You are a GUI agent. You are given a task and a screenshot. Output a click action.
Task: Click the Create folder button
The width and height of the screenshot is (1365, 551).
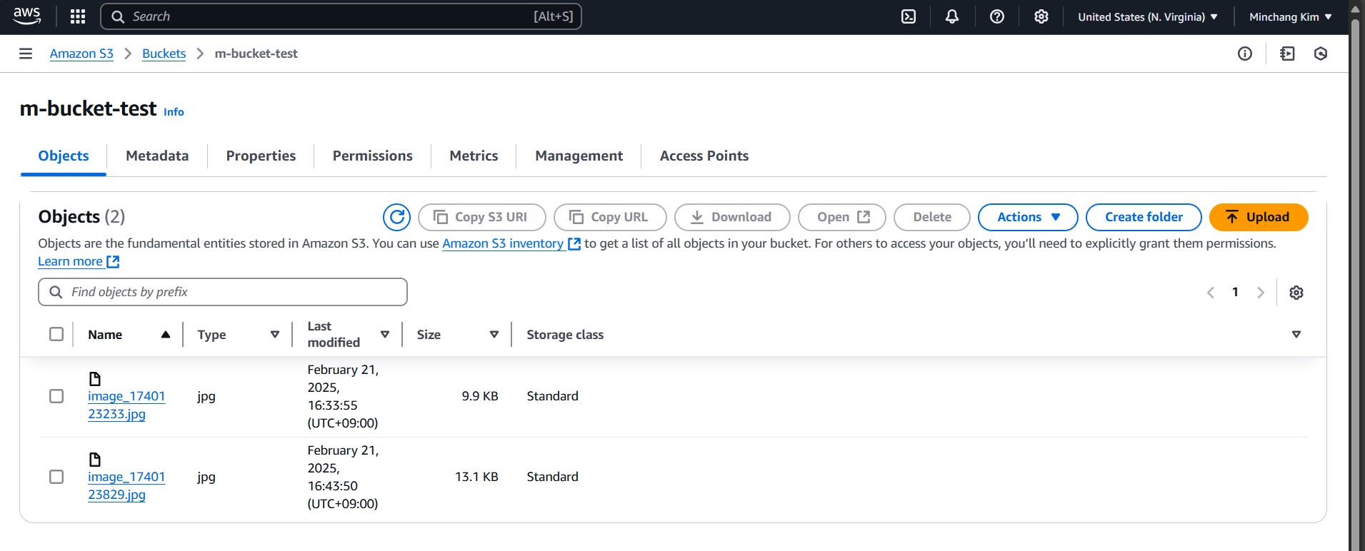pos(1144,217)
